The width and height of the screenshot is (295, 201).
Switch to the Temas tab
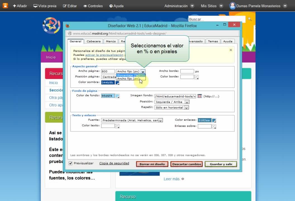click(213, 41)
